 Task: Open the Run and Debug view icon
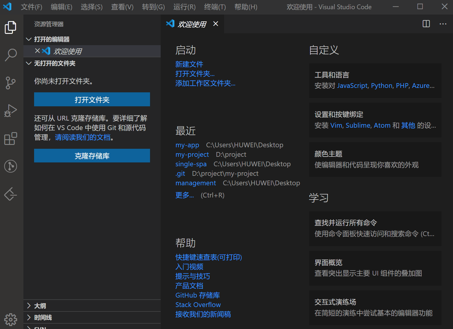11,110
